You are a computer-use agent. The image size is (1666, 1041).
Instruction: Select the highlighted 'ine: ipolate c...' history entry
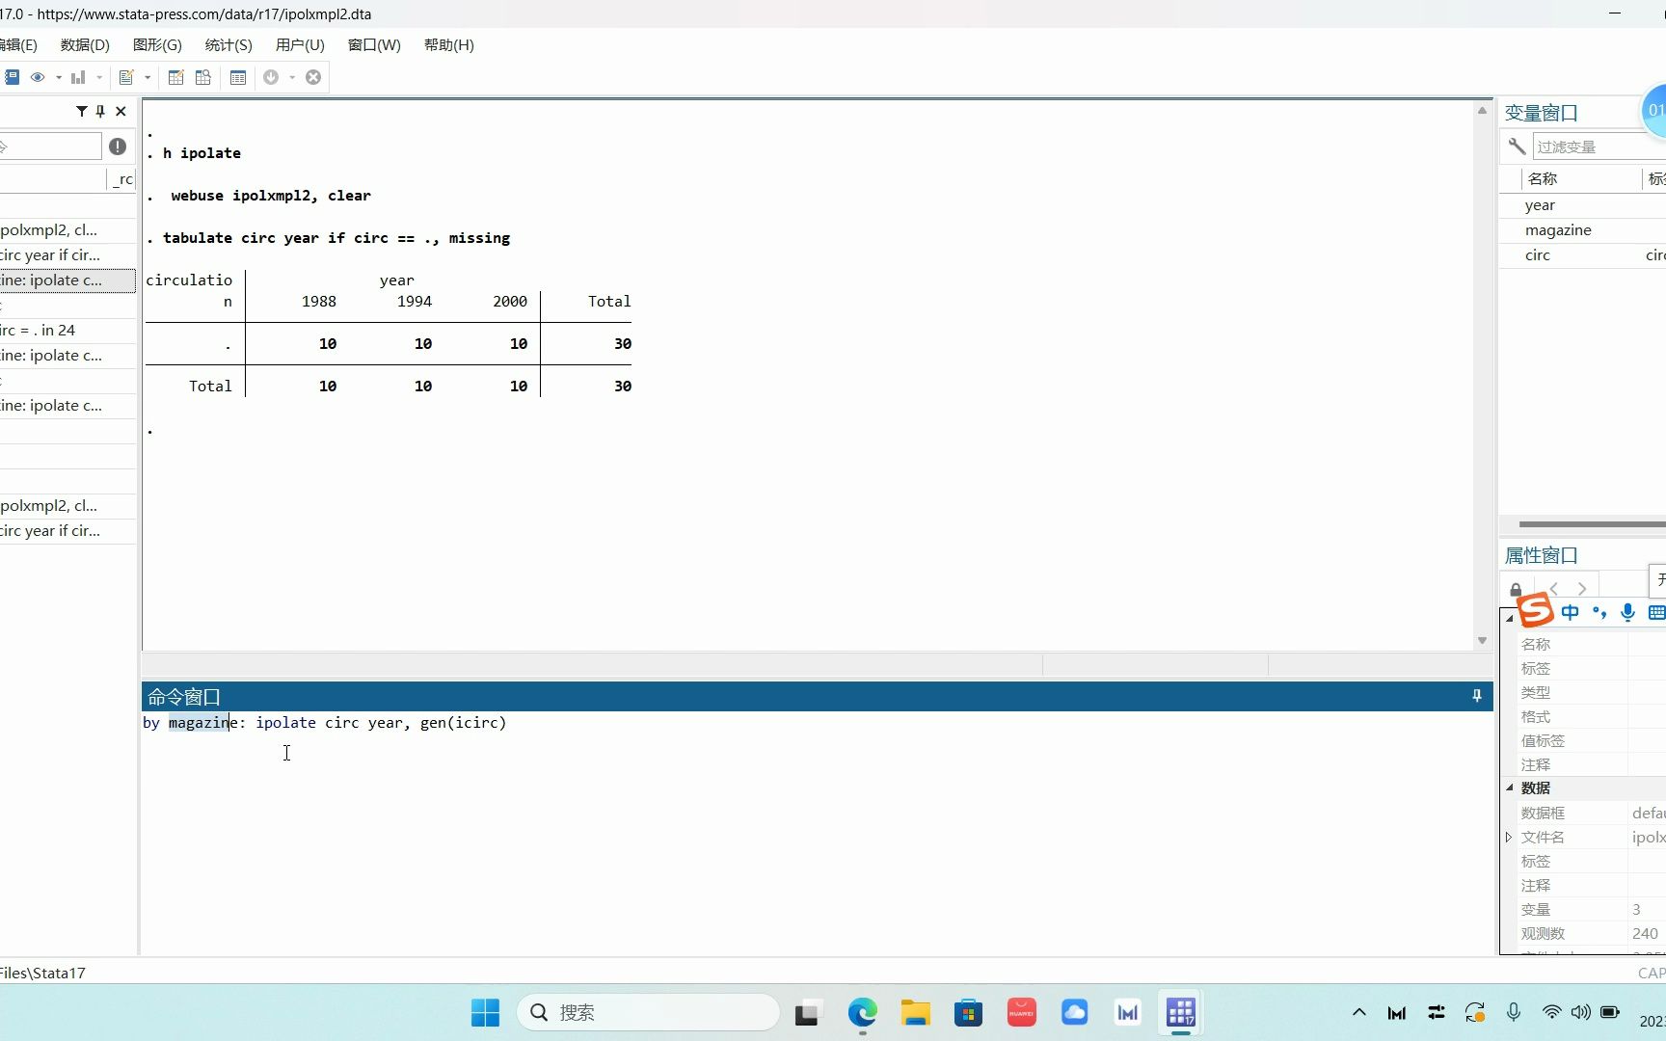tap(67, 280)
